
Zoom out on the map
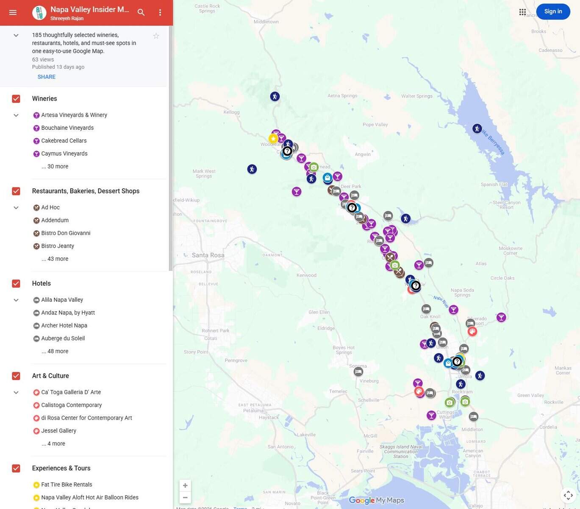[x=185, y=498]
